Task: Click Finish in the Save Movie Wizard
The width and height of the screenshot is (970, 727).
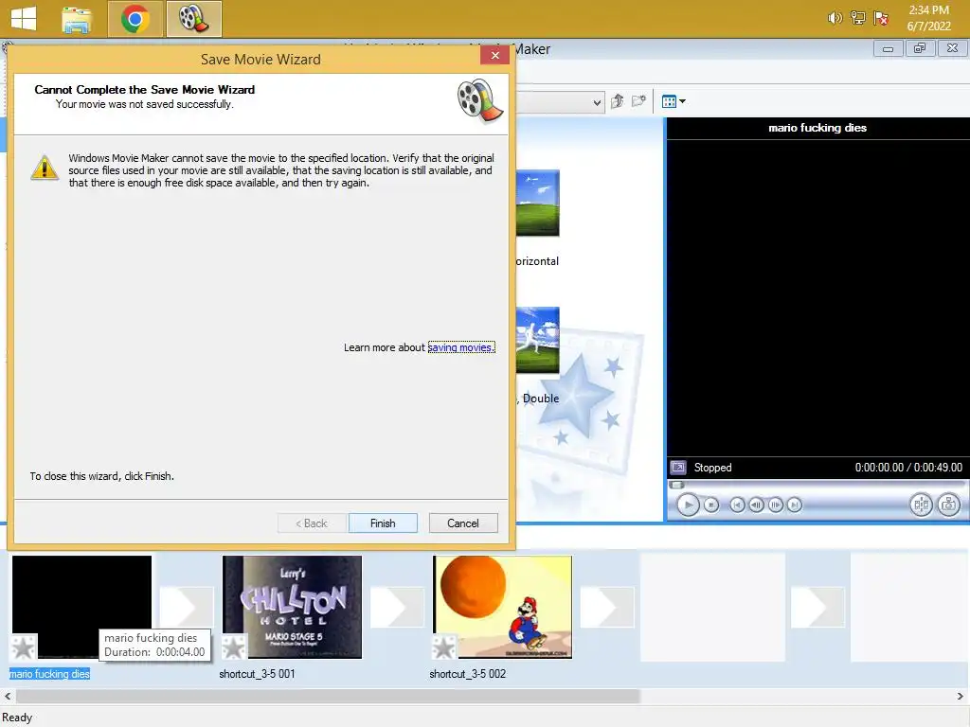Action: pyautogui.click(x=383, y=523)
